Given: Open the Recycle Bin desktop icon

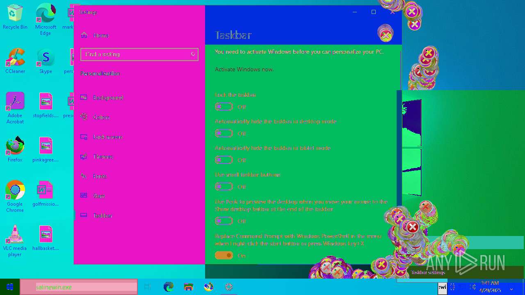Looking at the screenshot, I should tap(15, 17).
